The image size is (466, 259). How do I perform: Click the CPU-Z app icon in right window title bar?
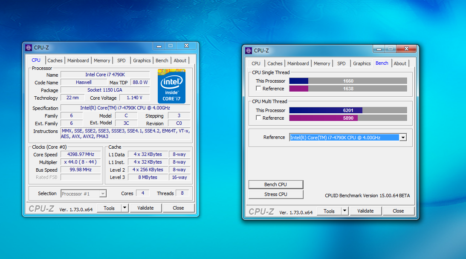[249, 51]
